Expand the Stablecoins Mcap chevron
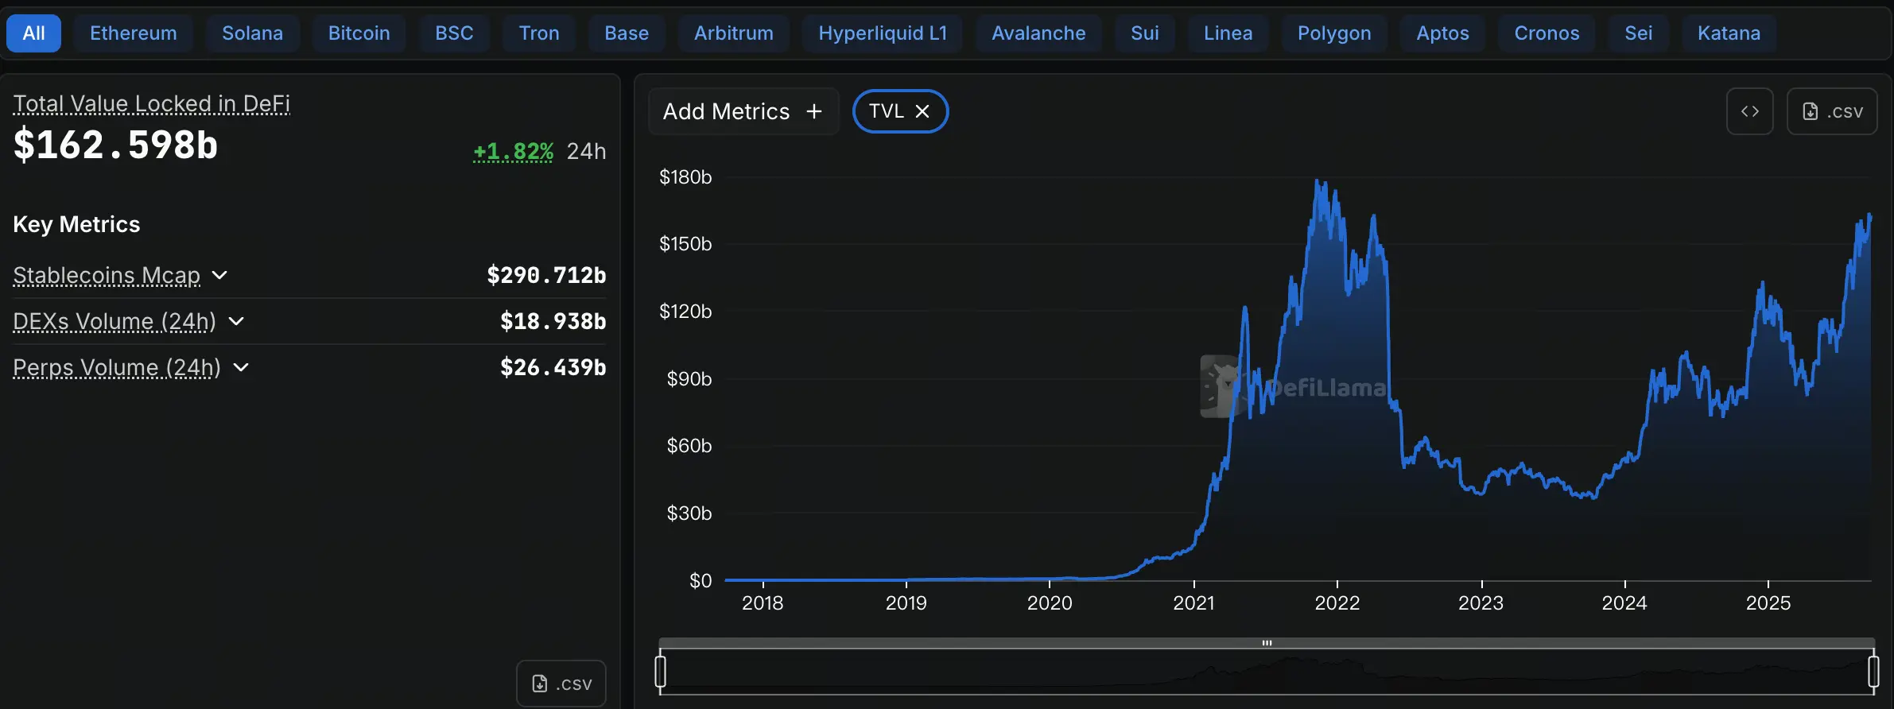 [220, 275]
